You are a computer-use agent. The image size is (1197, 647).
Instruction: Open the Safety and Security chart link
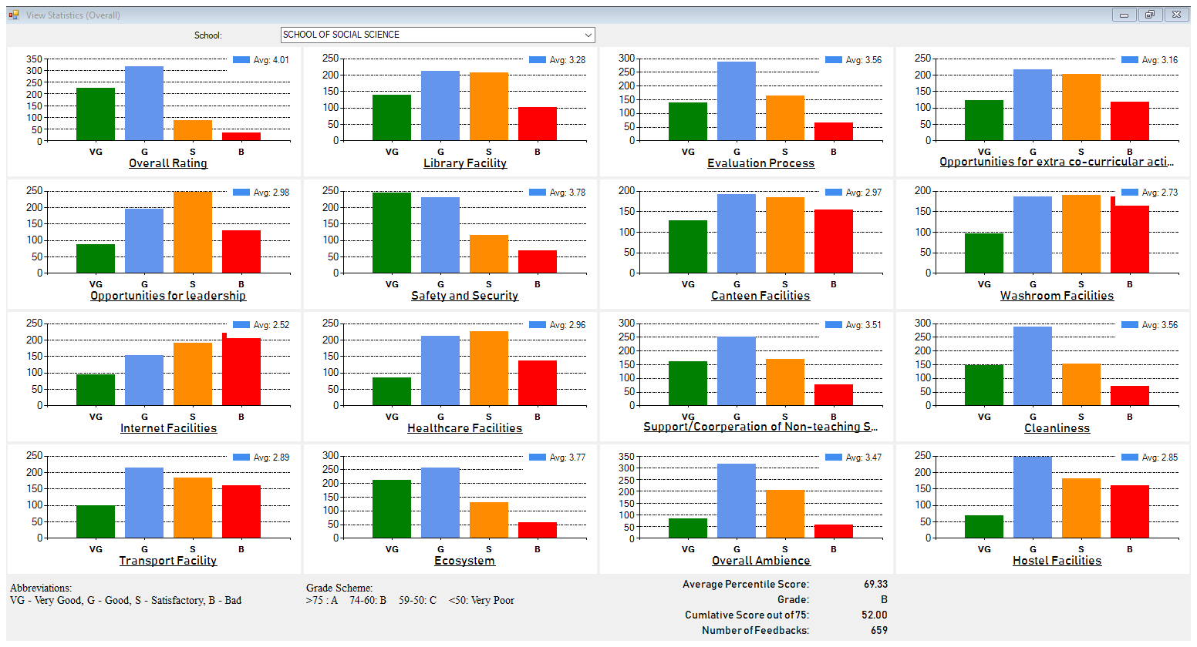tap(464, 296)
